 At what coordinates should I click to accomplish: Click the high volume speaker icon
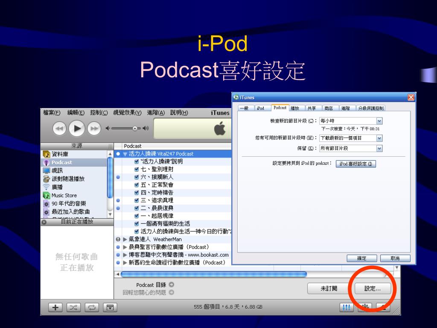tap(146, 128)
